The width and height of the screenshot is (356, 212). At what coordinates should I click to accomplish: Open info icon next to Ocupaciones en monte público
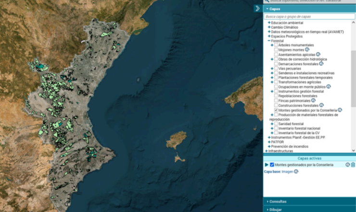pyautogui.click(x=328, y=86)
